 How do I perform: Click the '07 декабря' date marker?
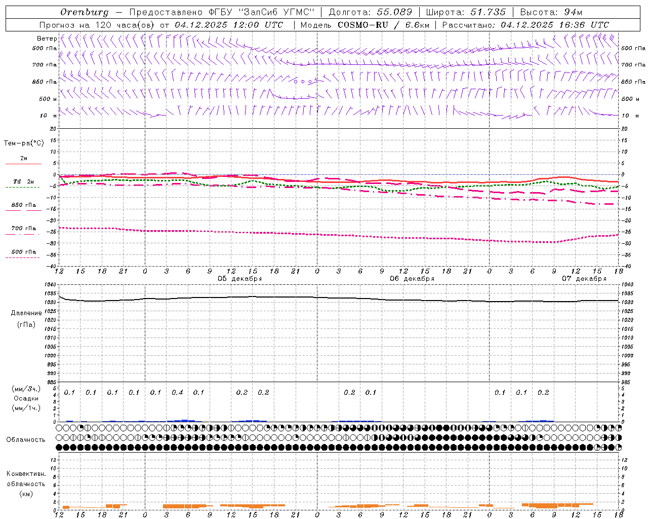(x=584, y=279)
